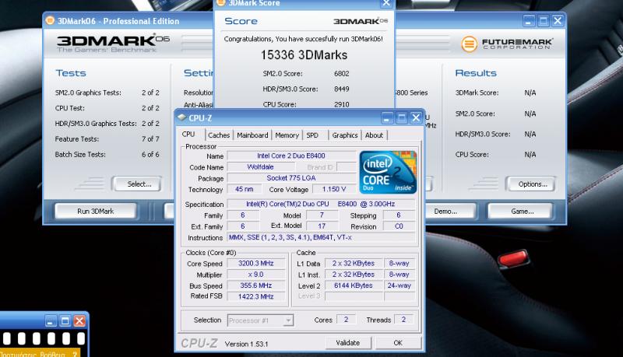Image resolution: width=623 pixels, height=357 pixels.
Task: Click the Threads count value
Action: coord(403,320)
